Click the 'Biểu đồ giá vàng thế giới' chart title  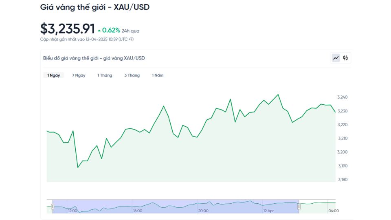[x=94, y=58]
